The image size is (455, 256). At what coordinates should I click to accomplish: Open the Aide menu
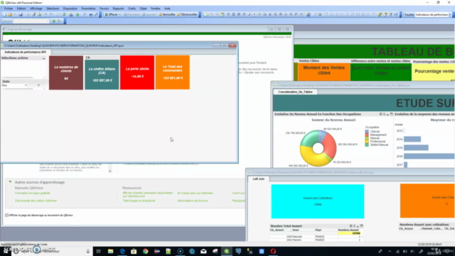[167, 9]
